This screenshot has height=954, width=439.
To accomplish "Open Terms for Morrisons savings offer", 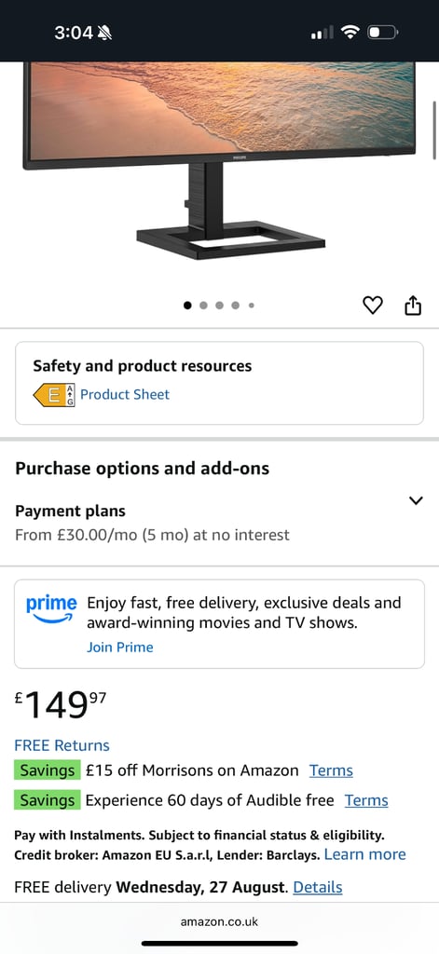I will coord(331,770).
